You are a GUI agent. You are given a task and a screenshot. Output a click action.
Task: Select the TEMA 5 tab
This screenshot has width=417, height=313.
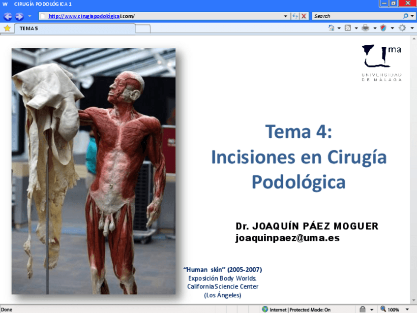(75, 29)
